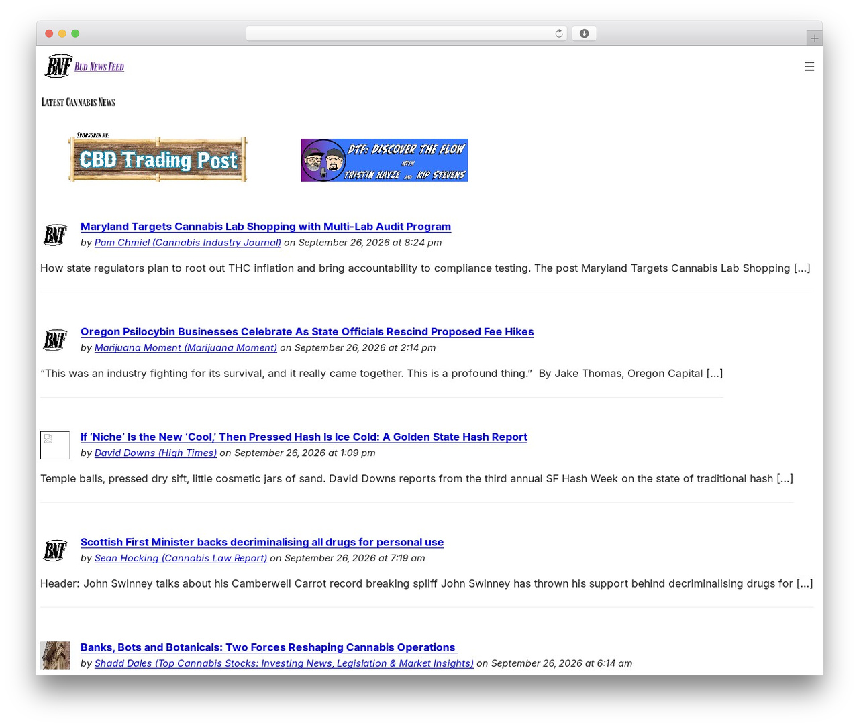Open Maryland Targets Cannabis Lab Shopping article
The width and height of the screenshot is (859, 727).
point(266,227)
